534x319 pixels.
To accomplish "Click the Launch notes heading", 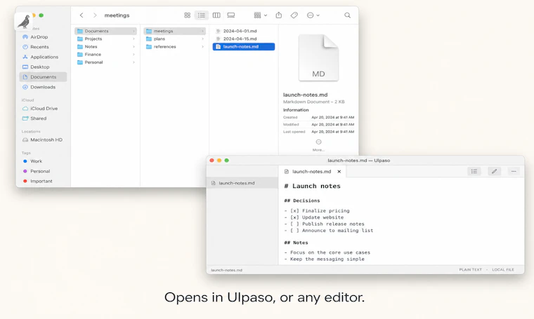I will pyautogui.click(x=312, y=186).
